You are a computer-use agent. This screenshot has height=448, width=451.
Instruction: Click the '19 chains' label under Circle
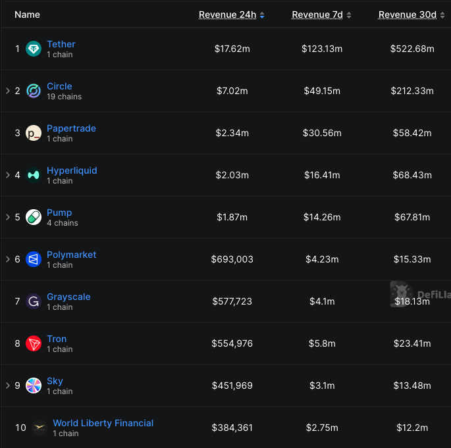click(x=64, y=97)
